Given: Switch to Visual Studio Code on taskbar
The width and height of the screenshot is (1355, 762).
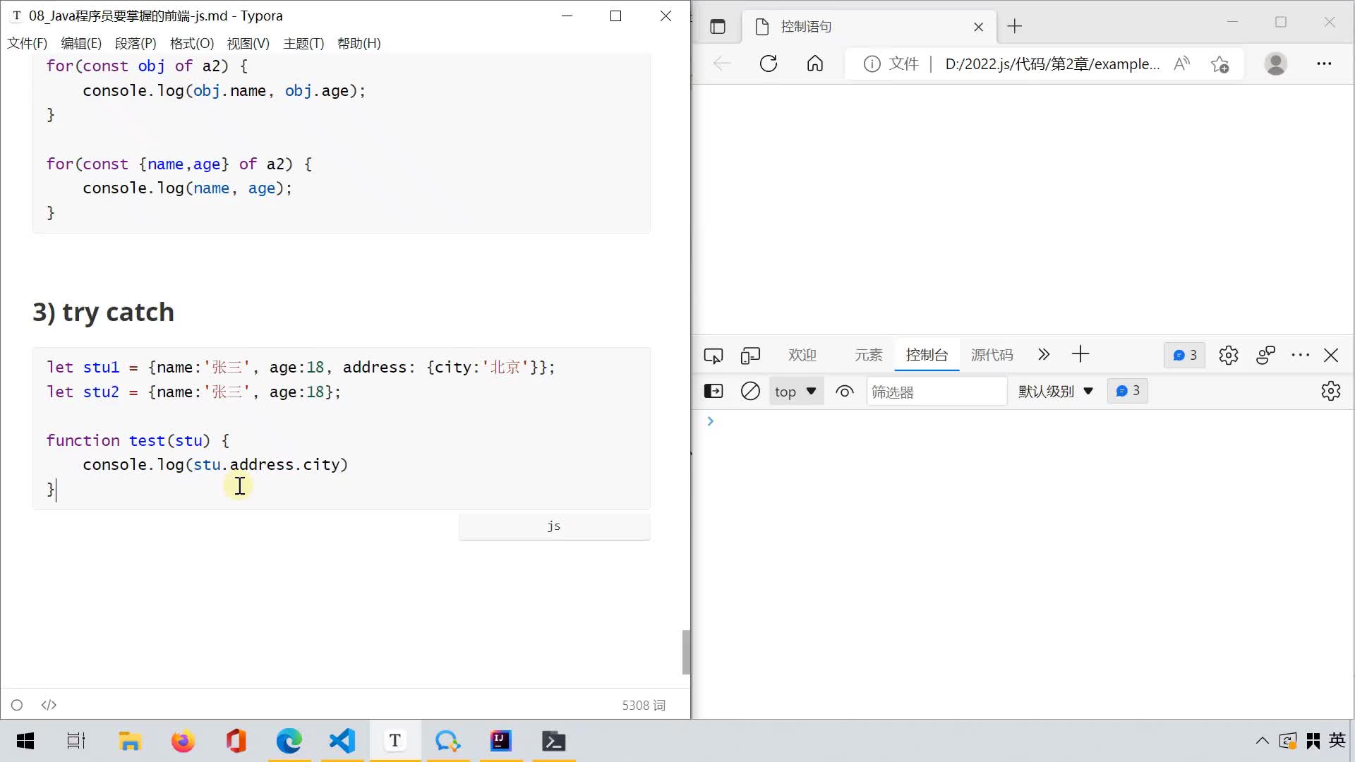Looking at the screenshot, I should click(x=342, y=742).
